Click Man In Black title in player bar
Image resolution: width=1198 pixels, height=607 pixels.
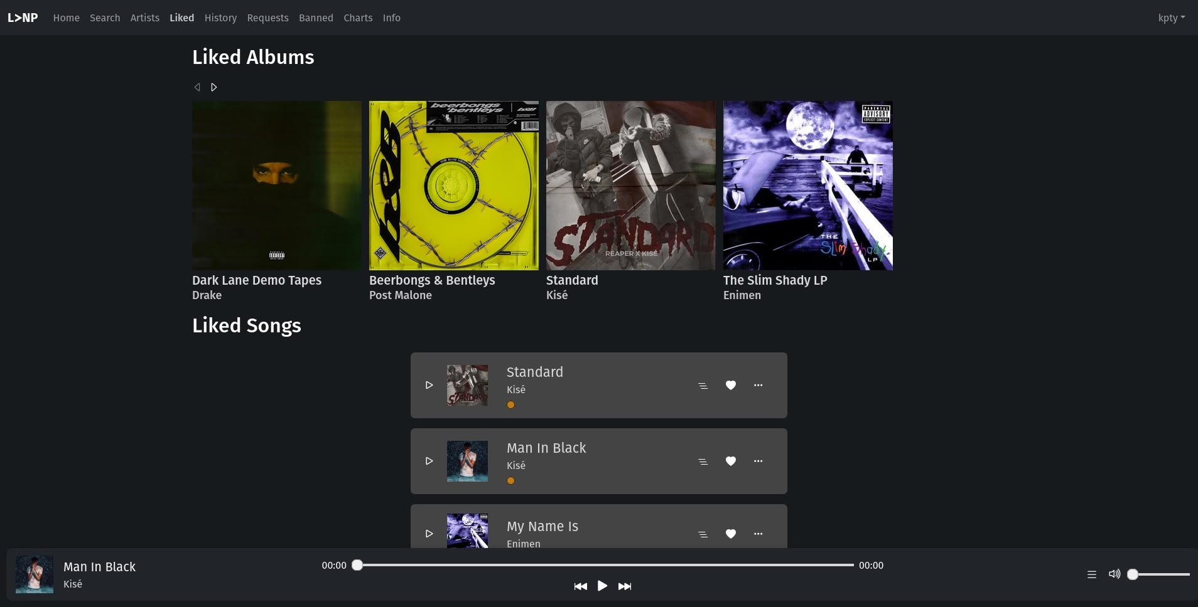[99, 567]
